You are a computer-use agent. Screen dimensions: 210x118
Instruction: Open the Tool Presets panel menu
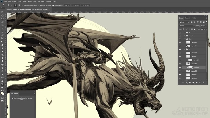point(34,94)
